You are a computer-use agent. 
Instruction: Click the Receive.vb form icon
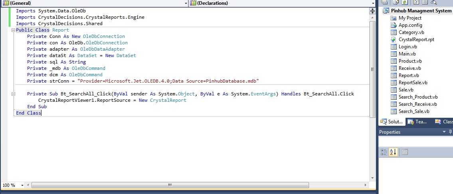(393, 68)
